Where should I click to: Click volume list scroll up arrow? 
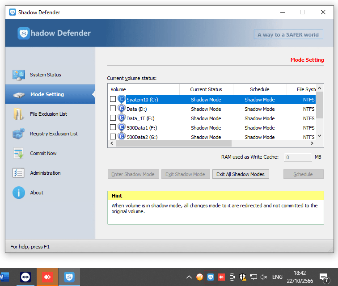coord(320,88)
